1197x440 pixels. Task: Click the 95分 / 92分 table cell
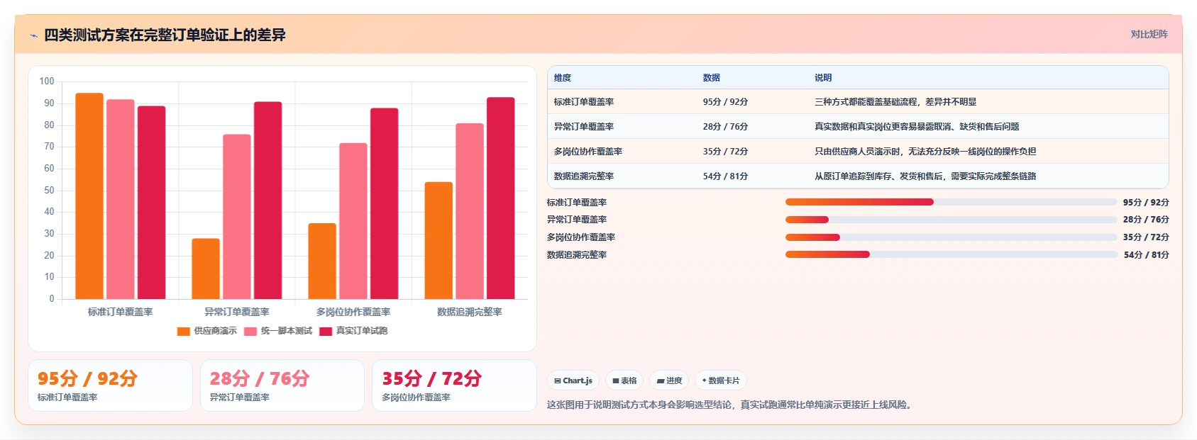pos(725,102)
